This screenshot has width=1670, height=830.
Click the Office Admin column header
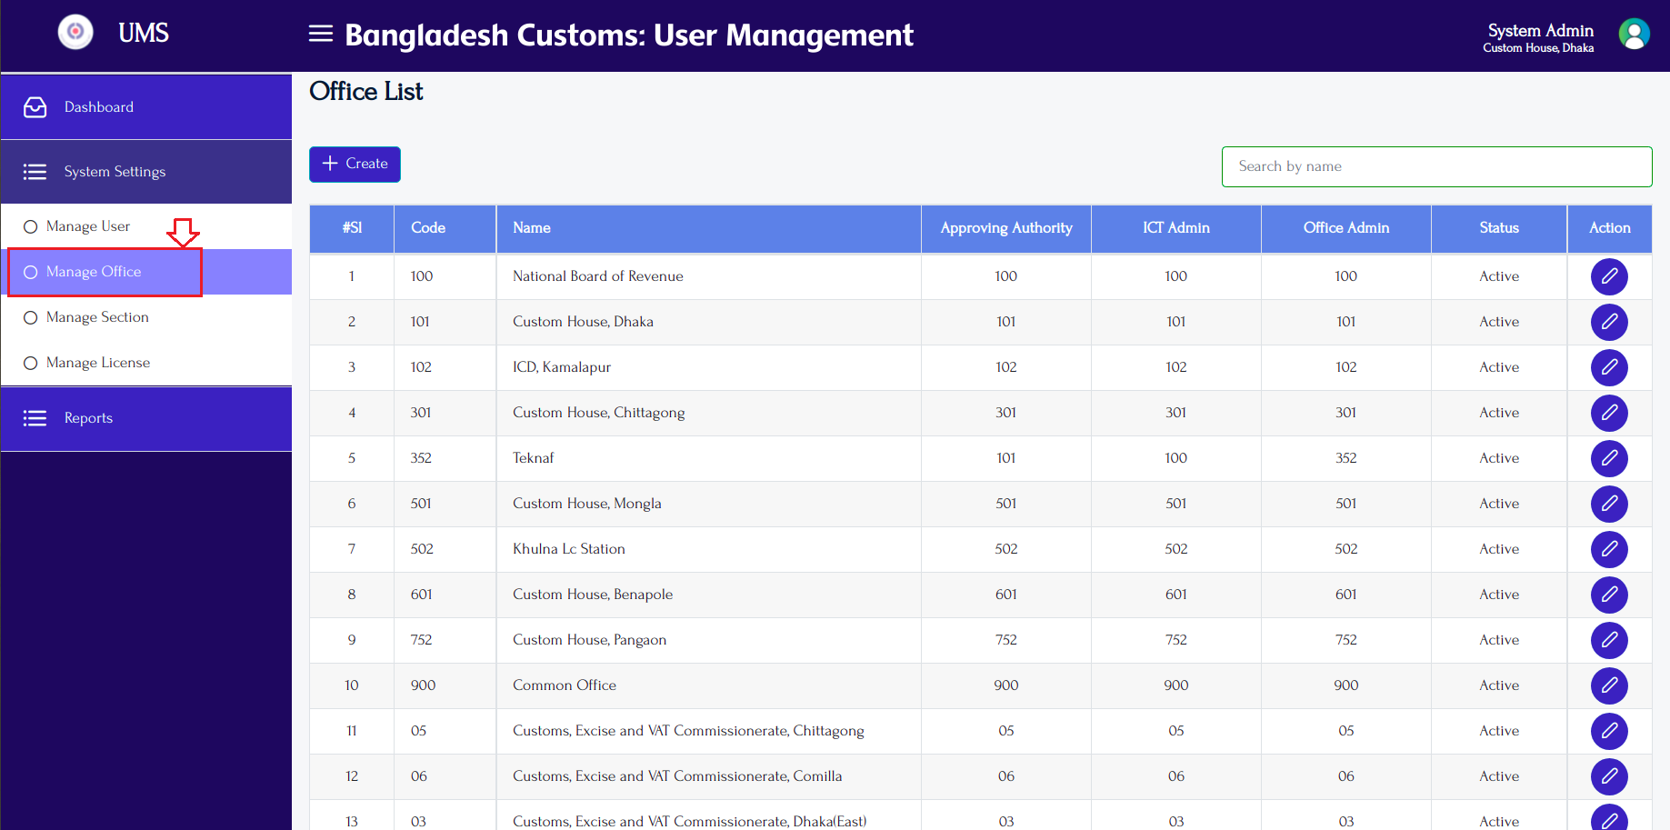(1346, 228)
